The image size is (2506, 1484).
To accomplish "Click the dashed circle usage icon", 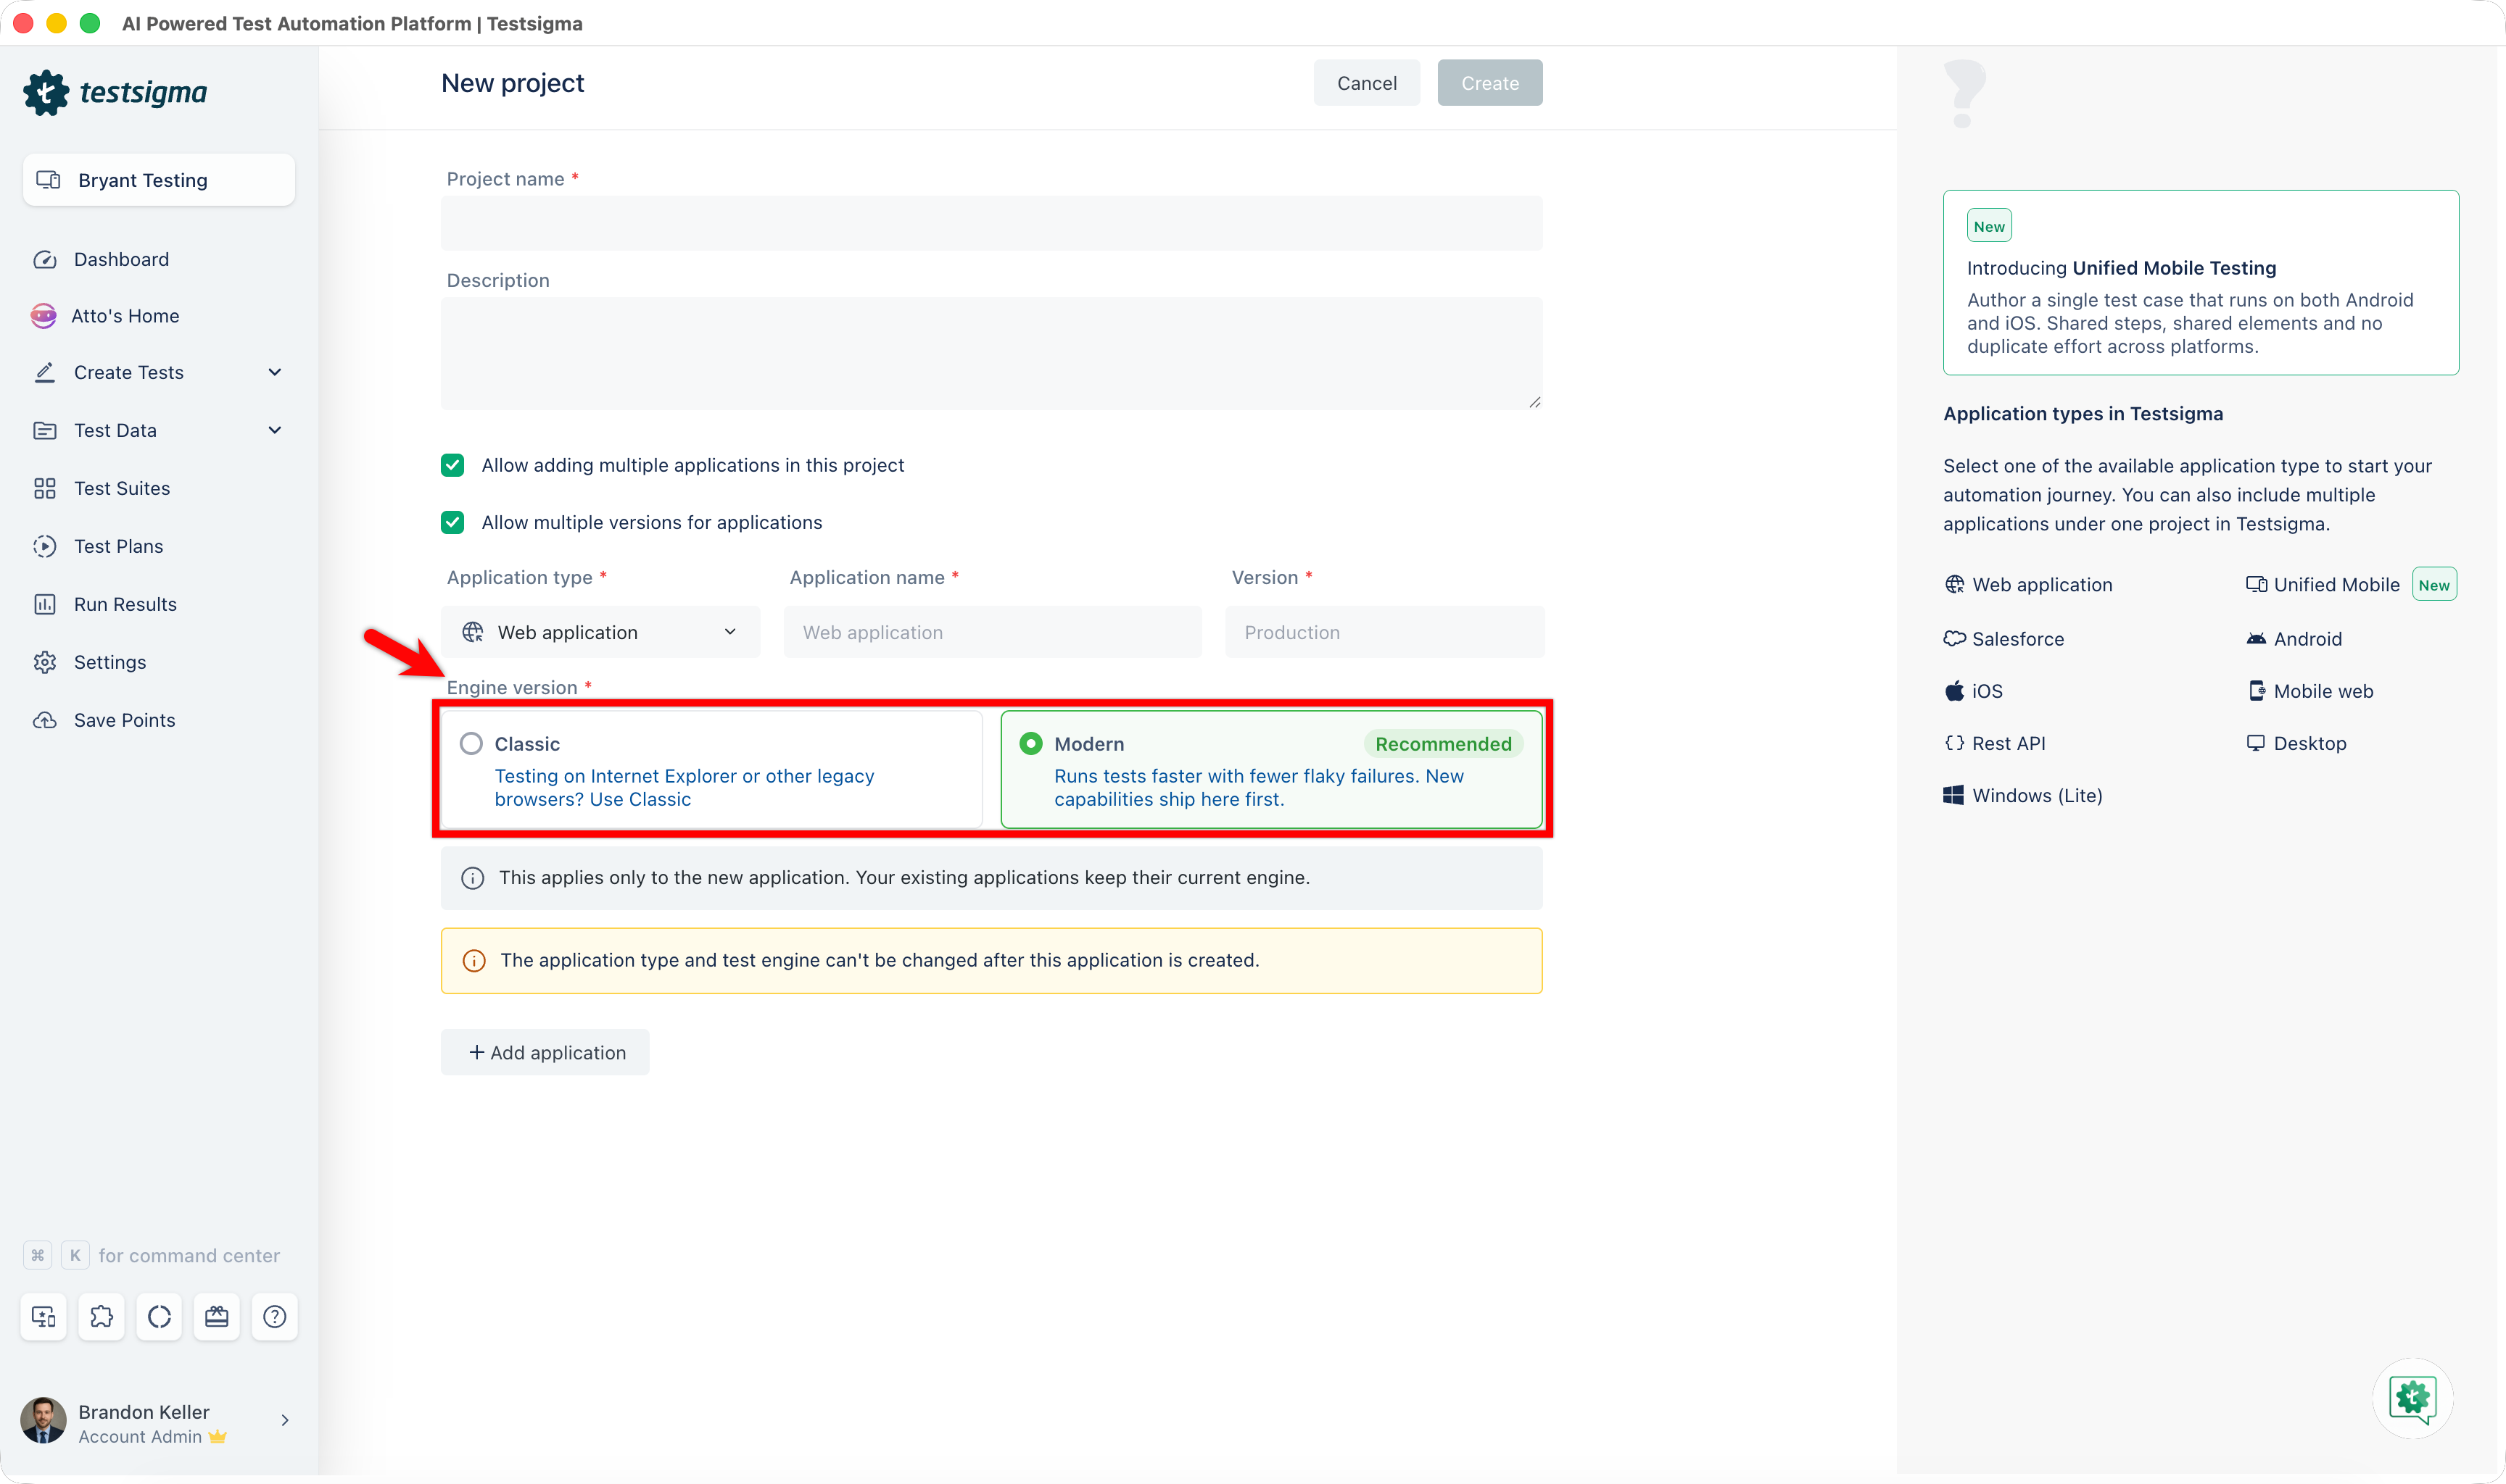I will coord(159,1317).
